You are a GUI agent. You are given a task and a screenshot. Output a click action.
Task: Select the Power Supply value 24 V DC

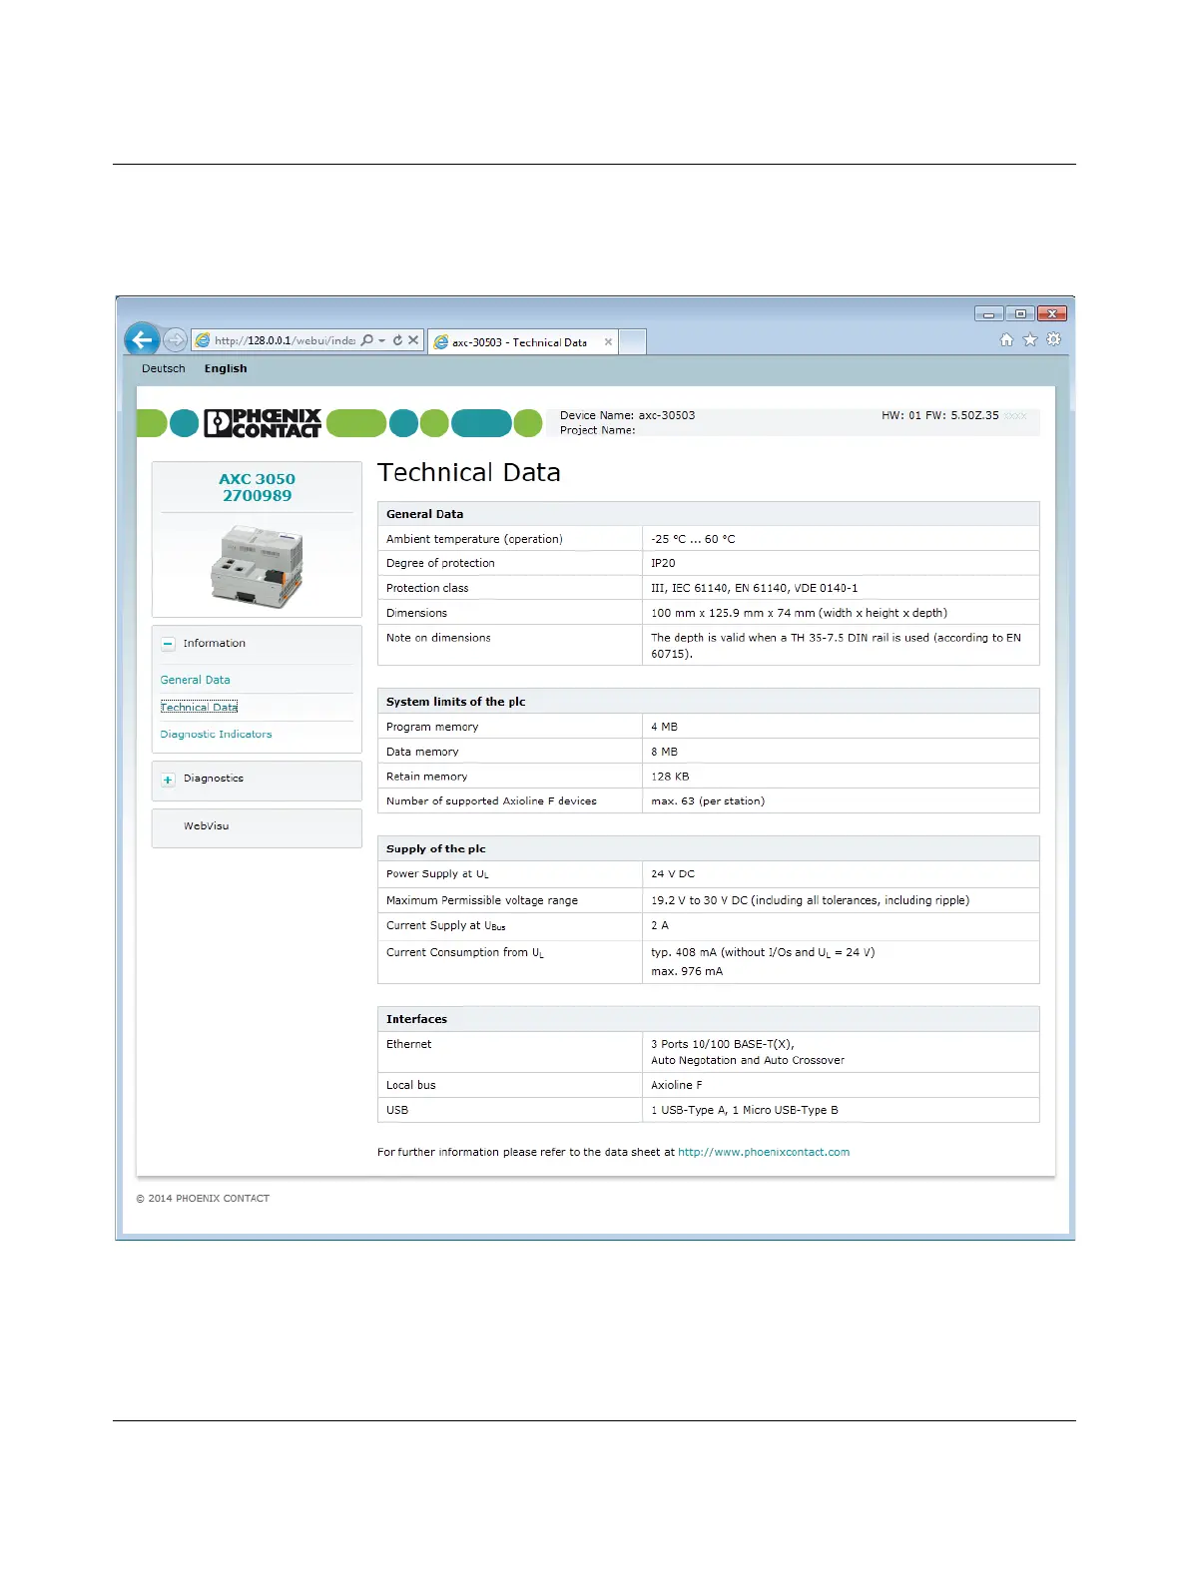point(673,873)
